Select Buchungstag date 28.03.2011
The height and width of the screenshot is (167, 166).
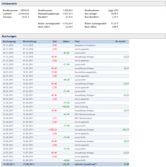(8, 99)
